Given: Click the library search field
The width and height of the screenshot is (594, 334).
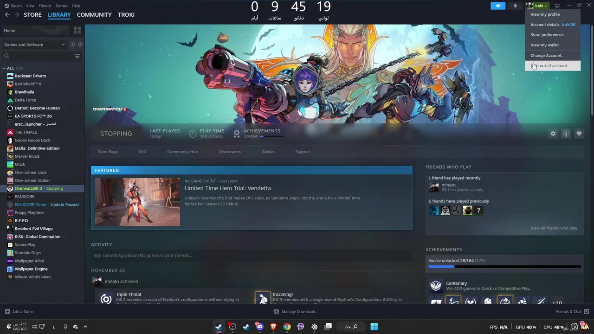Looking at the screenshot, I should 38,56.
